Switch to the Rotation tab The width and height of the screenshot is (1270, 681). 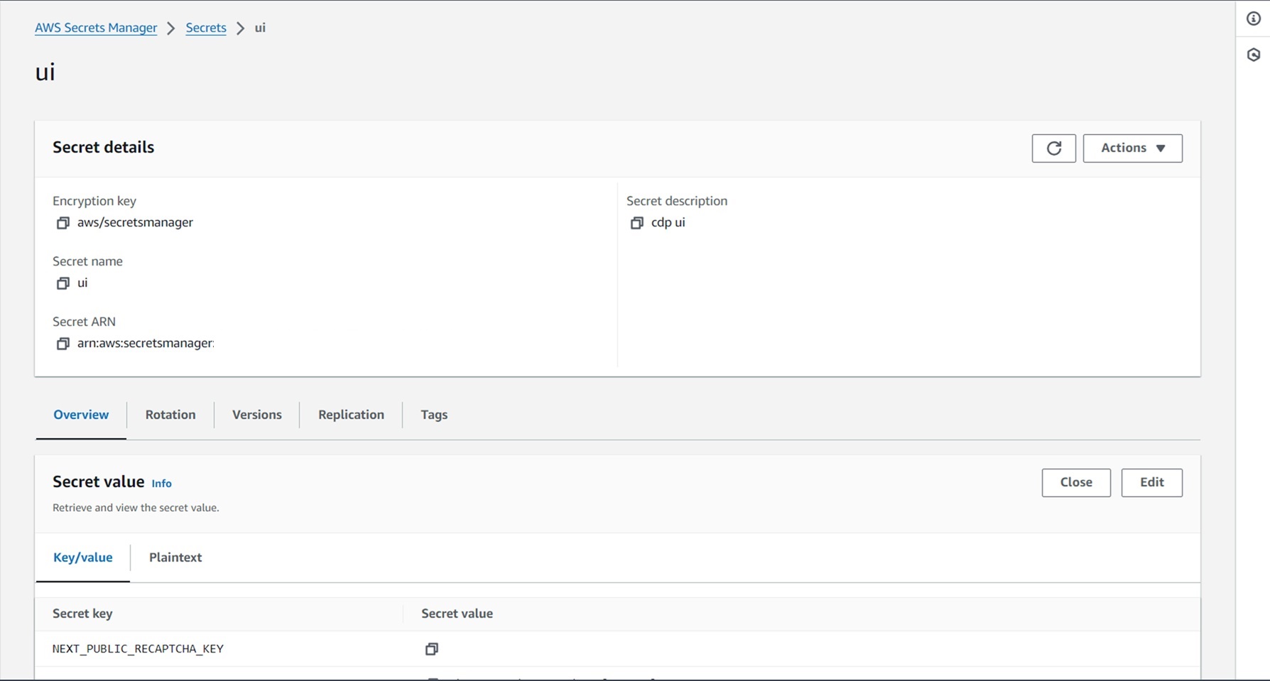[170, 415]
